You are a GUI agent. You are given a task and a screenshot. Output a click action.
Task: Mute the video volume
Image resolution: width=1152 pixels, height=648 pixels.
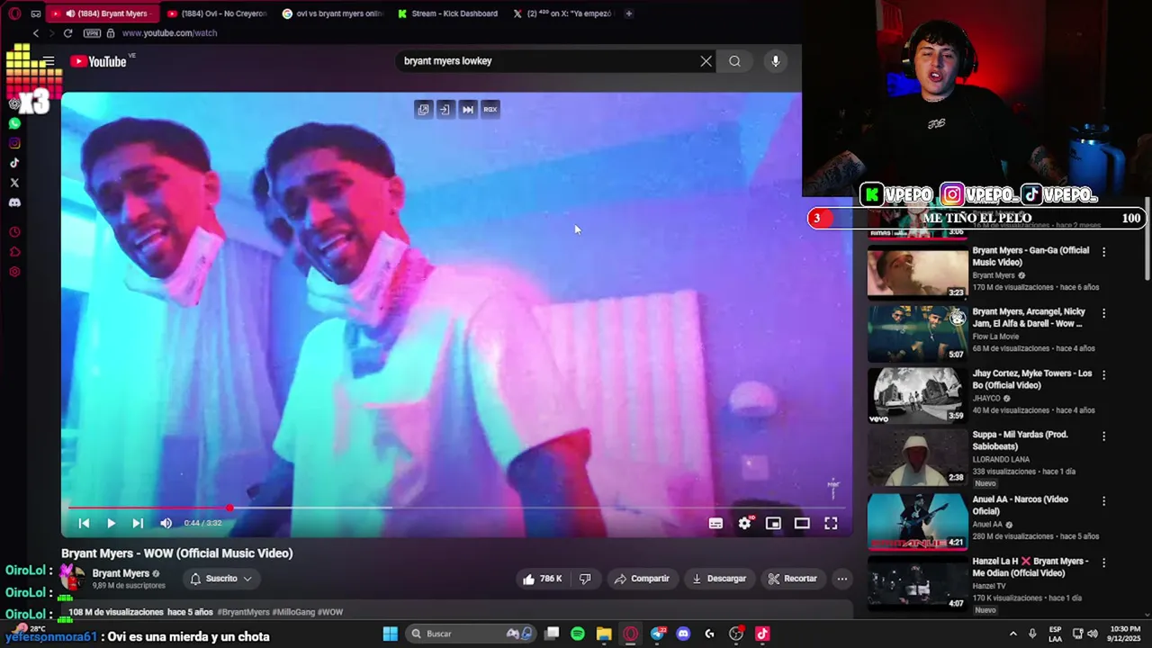[x=166, y=523]
